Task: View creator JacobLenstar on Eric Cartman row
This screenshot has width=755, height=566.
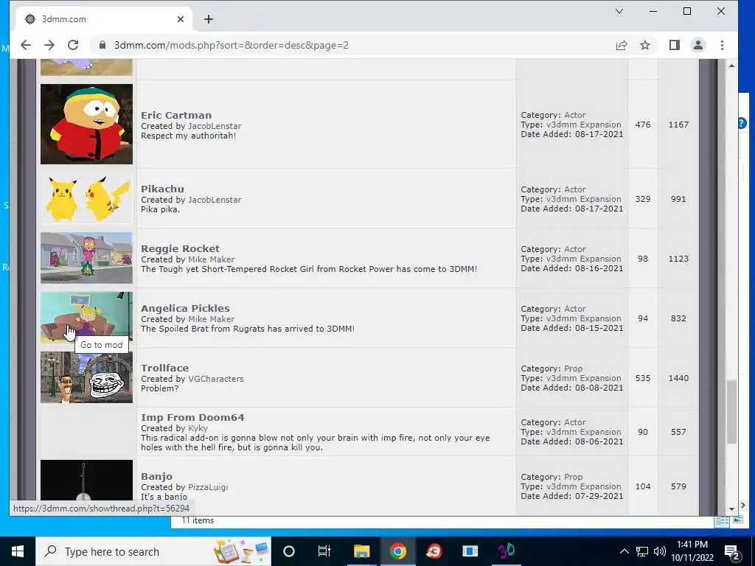Action: tap(215, 126)
